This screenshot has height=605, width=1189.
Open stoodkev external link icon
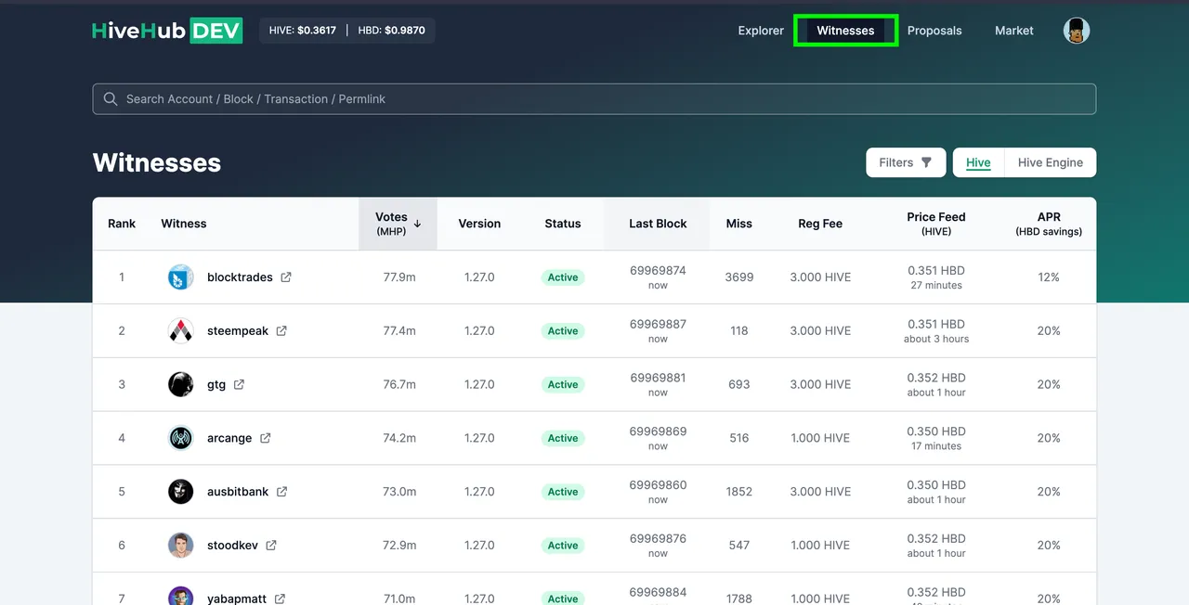(x=271, y=546)
